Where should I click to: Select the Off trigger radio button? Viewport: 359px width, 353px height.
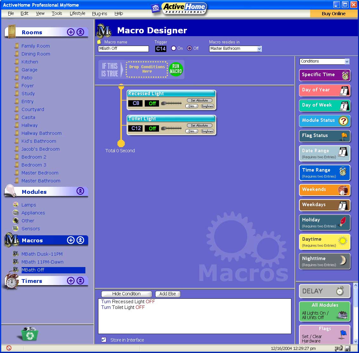point(189,49)
